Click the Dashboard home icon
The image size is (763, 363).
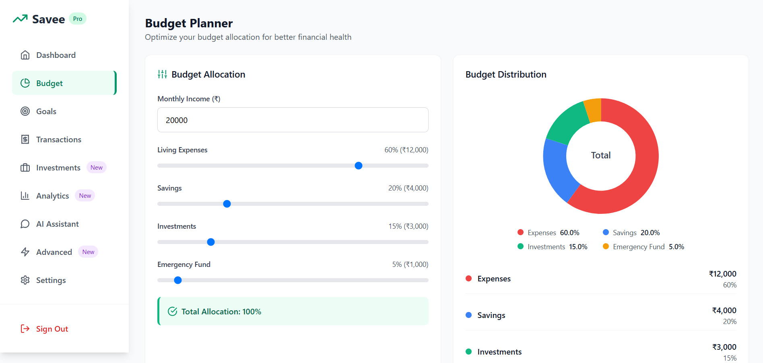click(25, 55)
